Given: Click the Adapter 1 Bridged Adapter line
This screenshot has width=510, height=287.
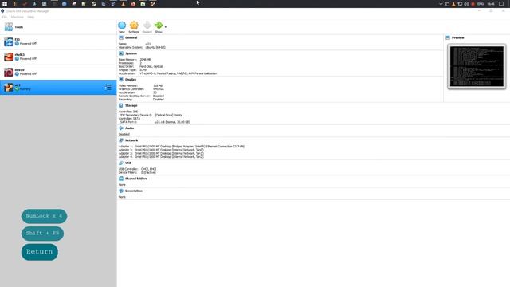Looking at the screenshot, I should [182, 147].
